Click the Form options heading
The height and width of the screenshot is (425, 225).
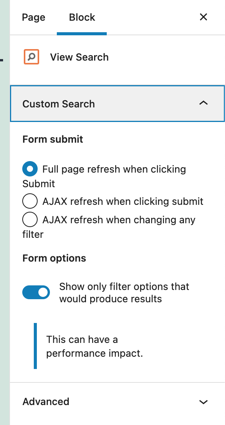pos(54,258)
